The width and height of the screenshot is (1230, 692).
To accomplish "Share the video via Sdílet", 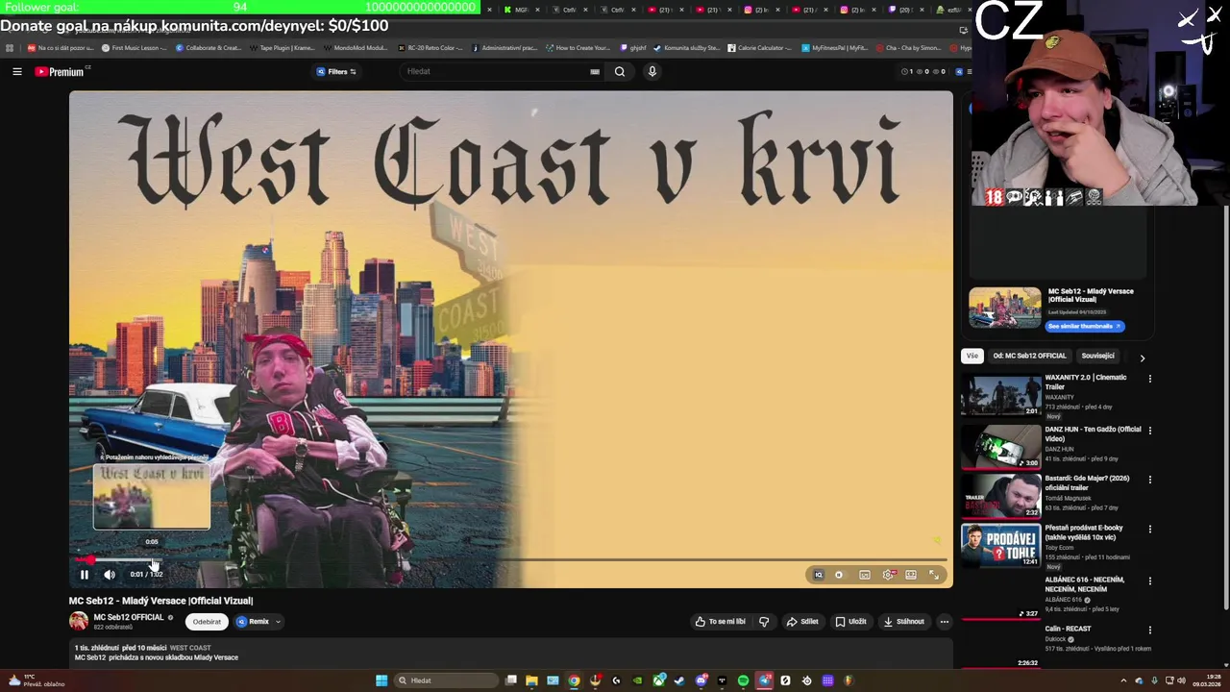I will (802, 622).
